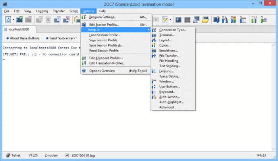Click the Edit Keyboard Profiles icon
The image size is (278, 161).
(x=84, y=58)
